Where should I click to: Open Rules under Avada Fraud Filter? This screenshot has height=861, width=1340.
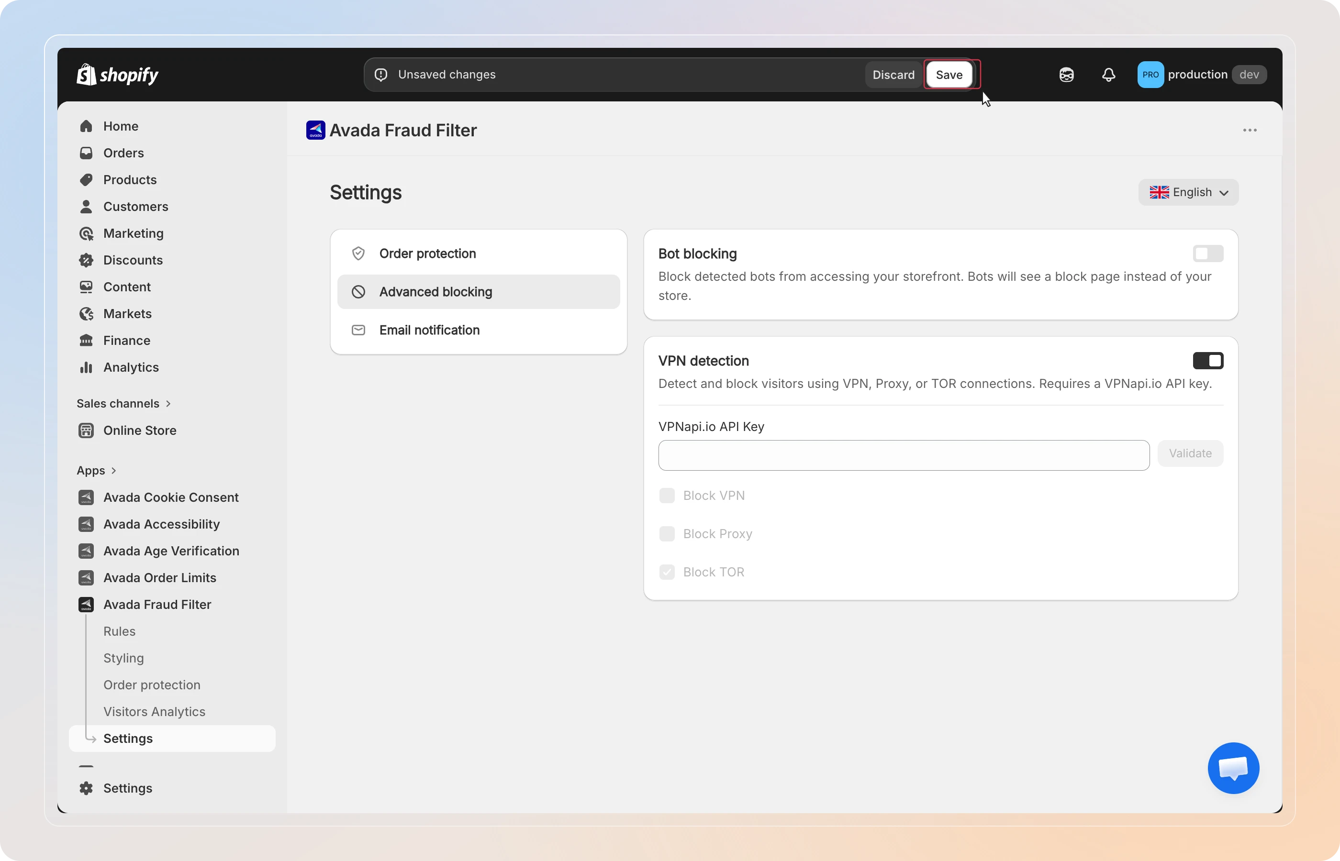click(120, 632)
